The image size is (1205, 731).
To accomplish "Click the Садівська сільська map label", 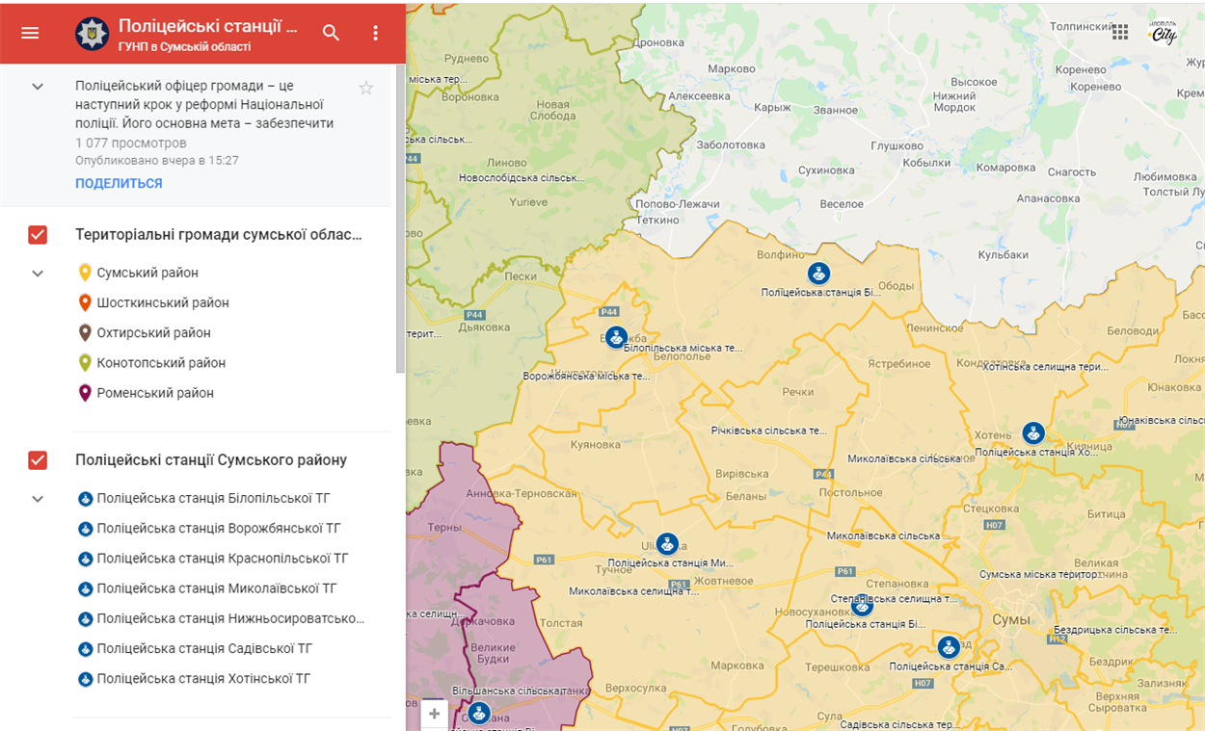I will click(x=897, y=724).
